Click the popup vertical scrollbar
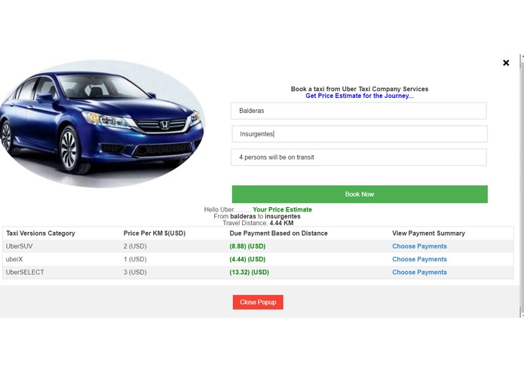Image resolution: width=524 pixels, height=372 pixels. tap(521, 186)
